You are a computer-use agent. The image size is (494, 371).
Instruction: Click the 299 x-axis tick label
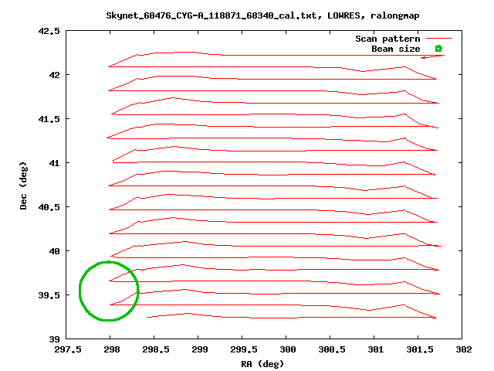[200, 349]
